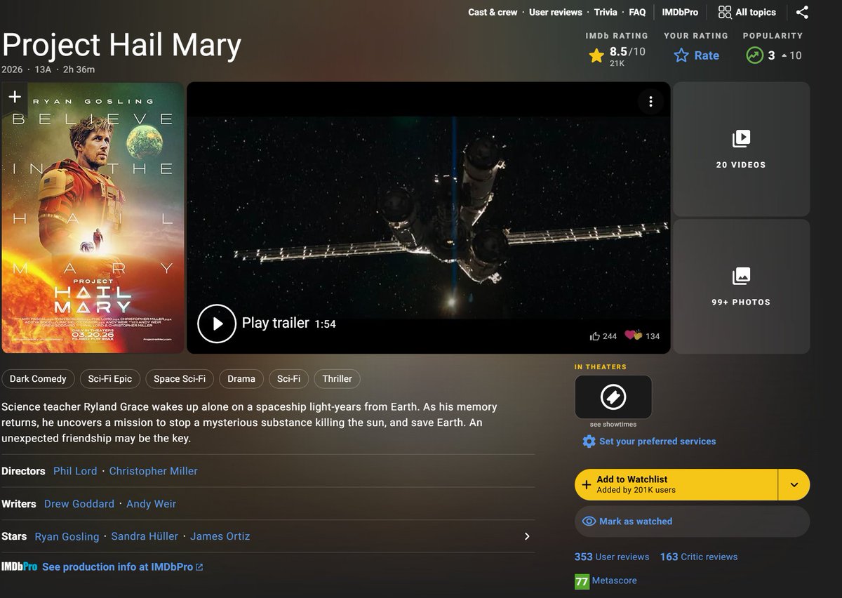Click the external link icon beside IMDbPro info
The height and width of the screenshot is (598, 842).
199,567
